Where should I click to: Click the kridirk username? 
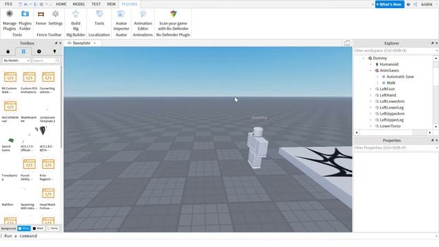pos(427,4)
